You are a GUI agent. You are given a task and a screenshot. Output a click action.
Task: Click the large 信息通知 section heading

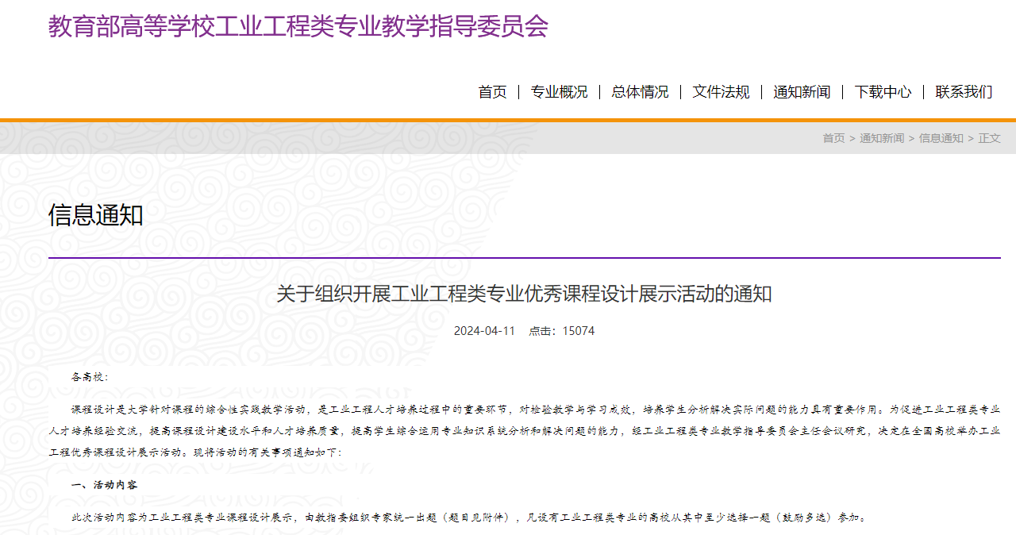tap(95, 215)
